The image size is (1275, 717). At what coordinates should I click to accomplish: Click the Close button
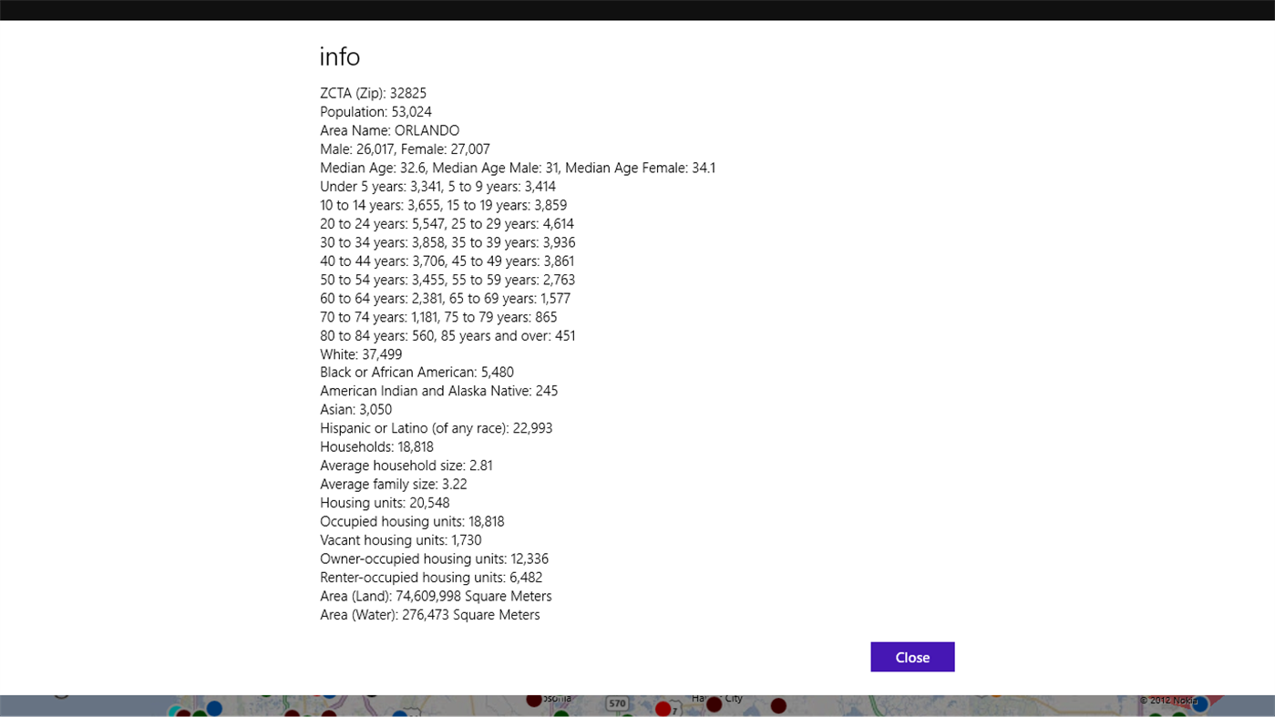[912, 656]
